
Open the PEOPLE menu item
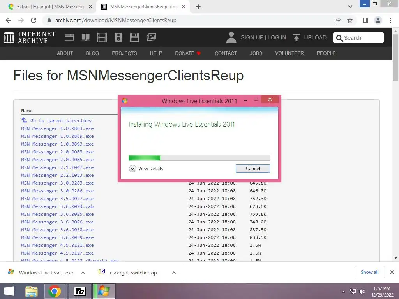point(326,53)
